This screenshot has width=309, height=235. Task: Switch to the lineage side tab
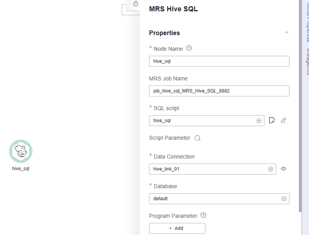(x=307, y=62)
